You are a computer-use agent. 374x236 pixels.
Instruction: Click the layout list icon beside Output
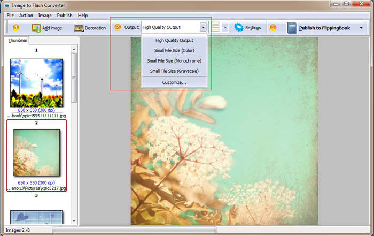215,27
